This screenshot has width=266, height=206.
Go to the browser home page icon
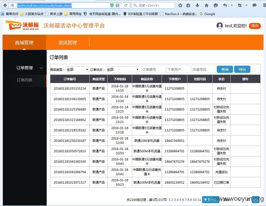[207, 5]
